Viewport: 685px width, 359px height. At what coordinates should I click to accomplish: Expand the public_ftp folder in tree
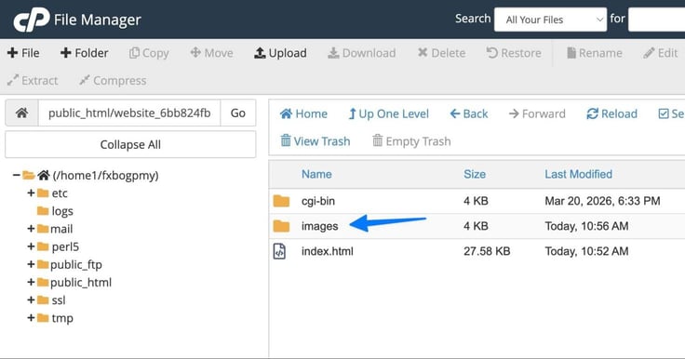pyautogui.click(x=31, y=265)
